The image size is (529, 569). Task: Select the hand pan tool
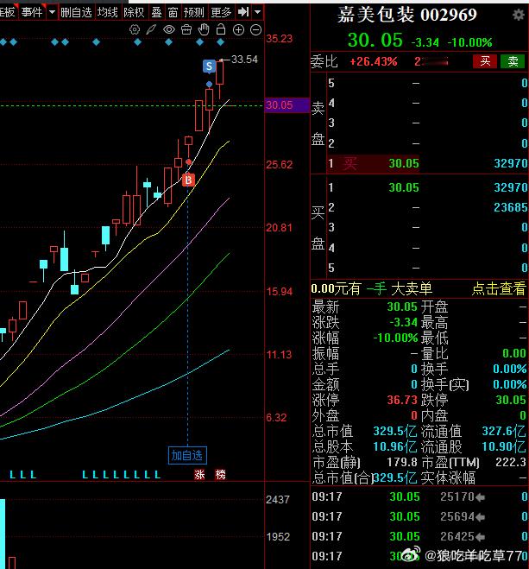[x=204, y=29]
